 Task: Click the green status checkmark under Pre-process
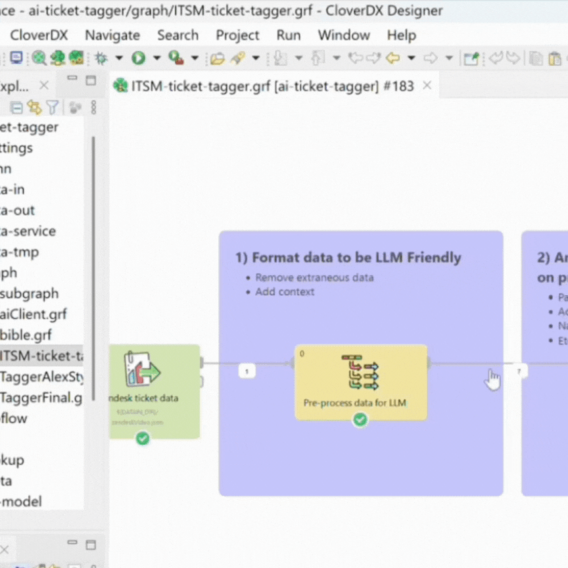coord(360,419)
